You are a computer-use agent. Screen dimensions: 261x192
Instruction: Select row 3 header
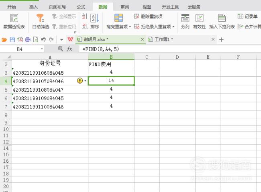point(6,72)
